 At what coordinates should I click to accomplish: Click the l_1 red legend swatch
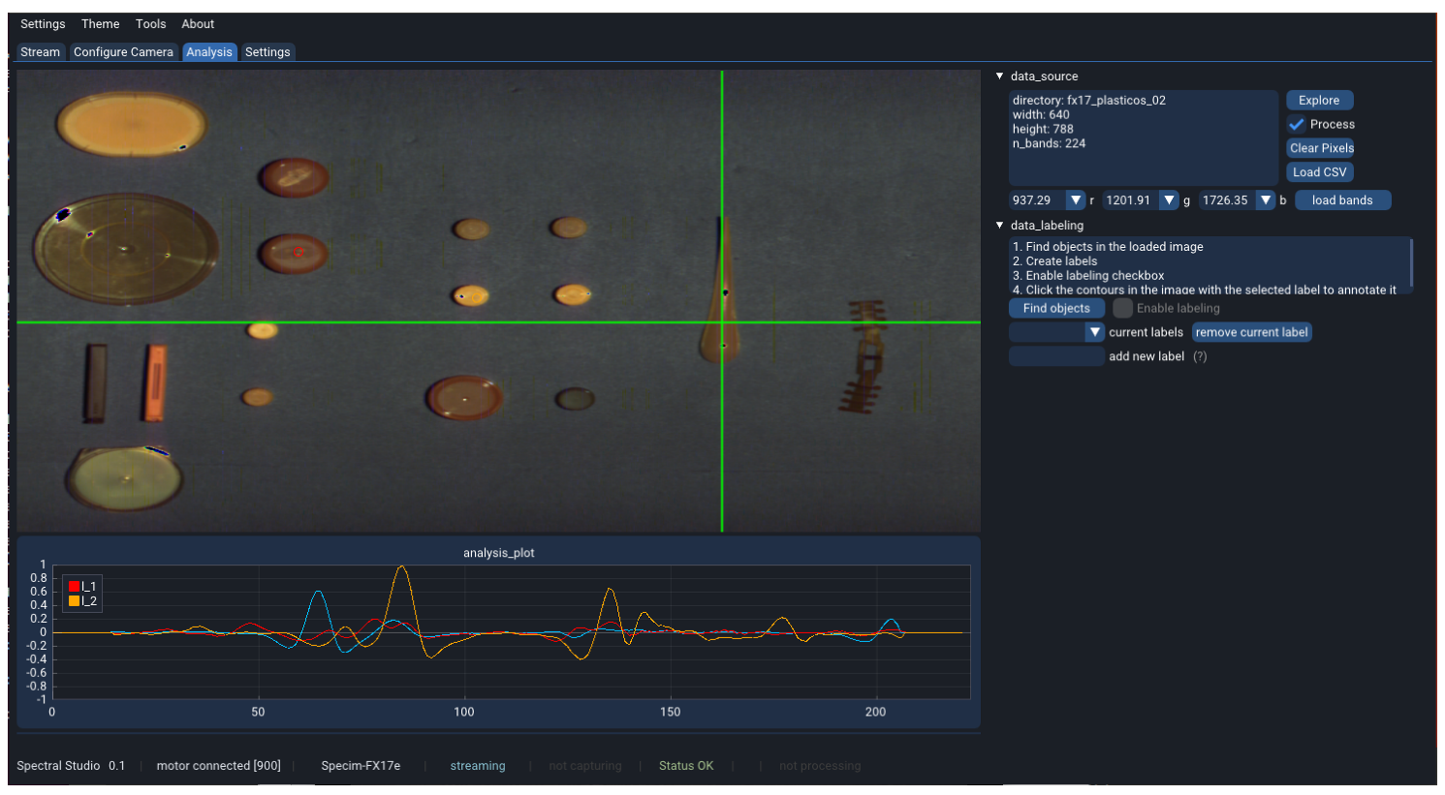coord(75,587)
